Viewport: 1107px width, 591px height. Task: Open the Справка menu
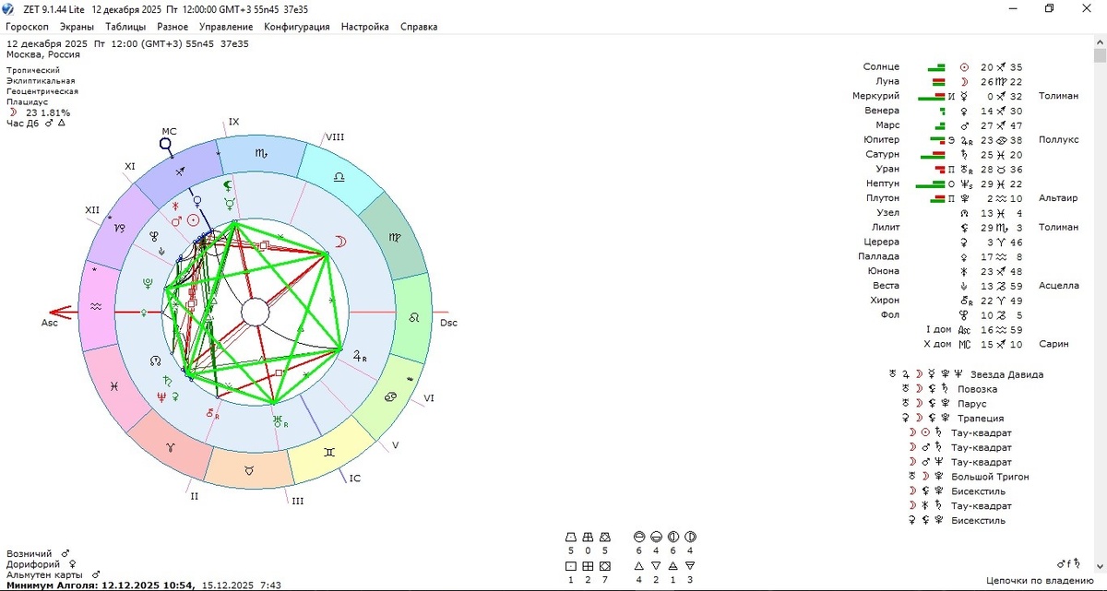click(419, 27)
